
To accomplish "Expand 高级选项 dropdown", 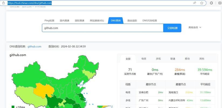I will click(195, 27).
